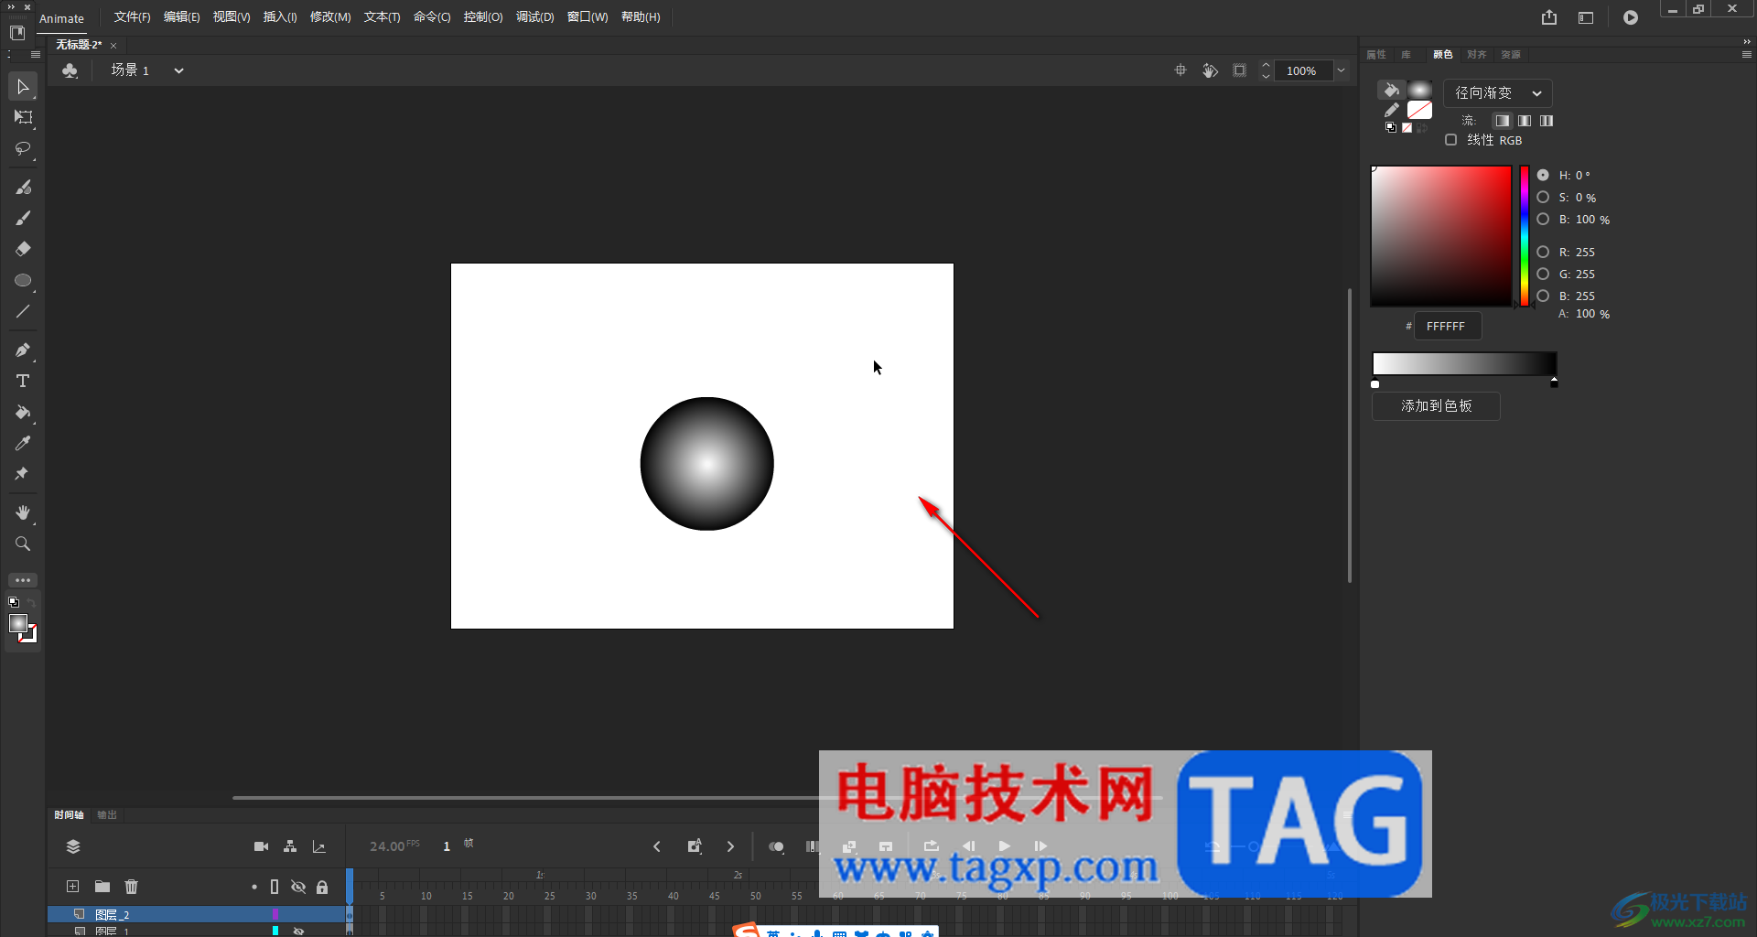The width and height of the screenshot is (1757, 937).
Task: Select the H hue radio button
Action: tap(1543, 175)
